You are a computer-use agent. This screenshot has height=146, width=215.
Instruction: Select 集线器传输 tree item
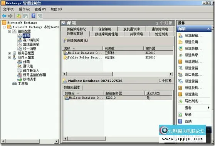pos(31,45)
